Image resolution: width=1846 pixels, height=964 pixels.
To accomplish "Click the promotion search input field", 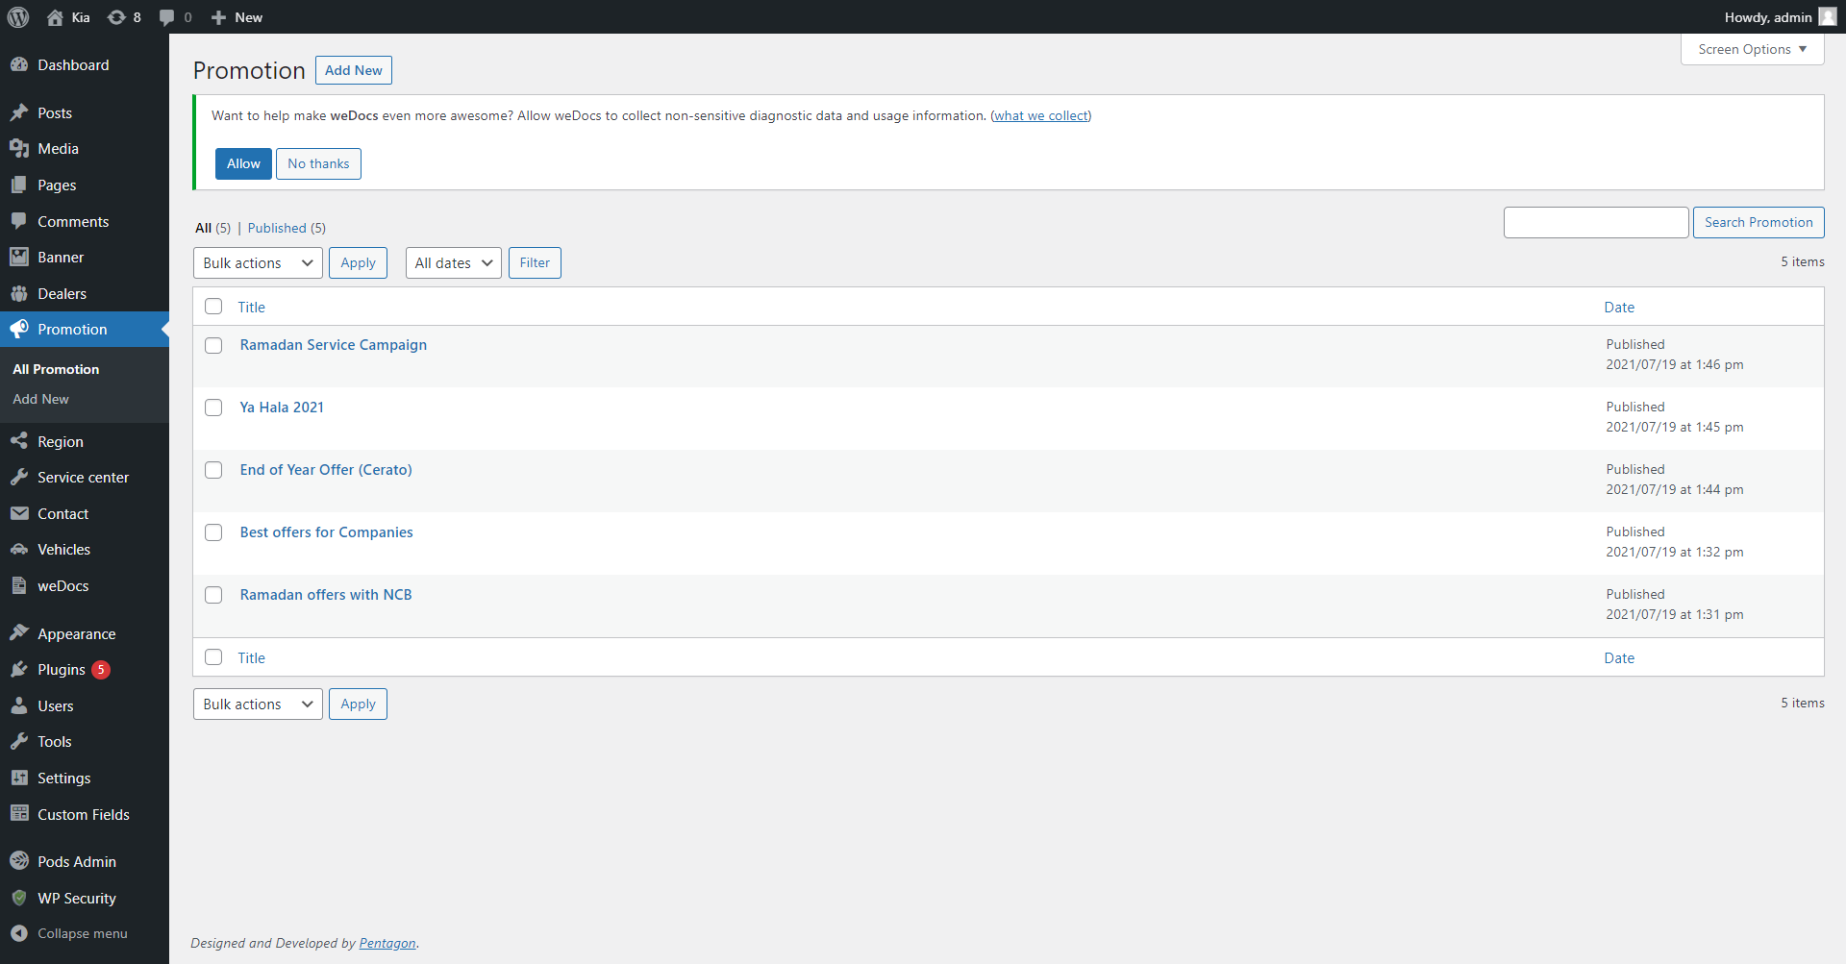I will click(x=1596, y=222).
